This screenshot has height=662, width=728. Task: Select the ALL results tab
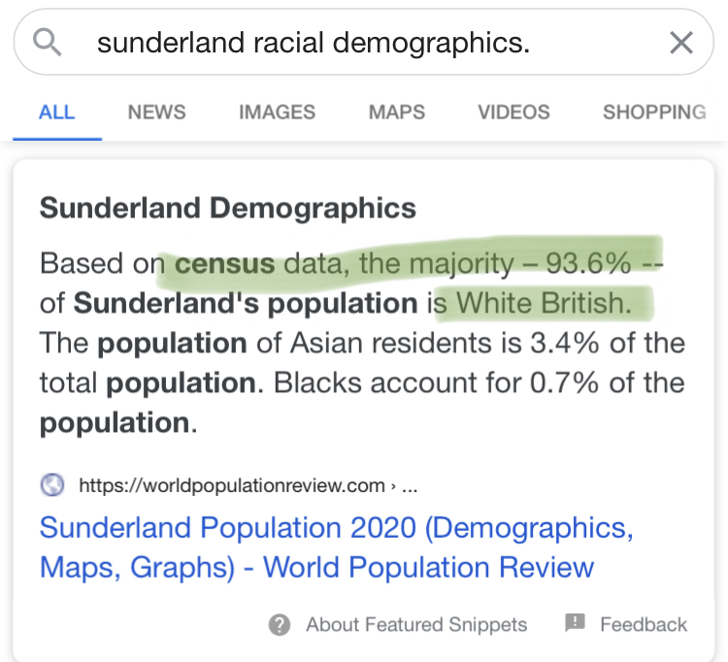pos(56,112)
